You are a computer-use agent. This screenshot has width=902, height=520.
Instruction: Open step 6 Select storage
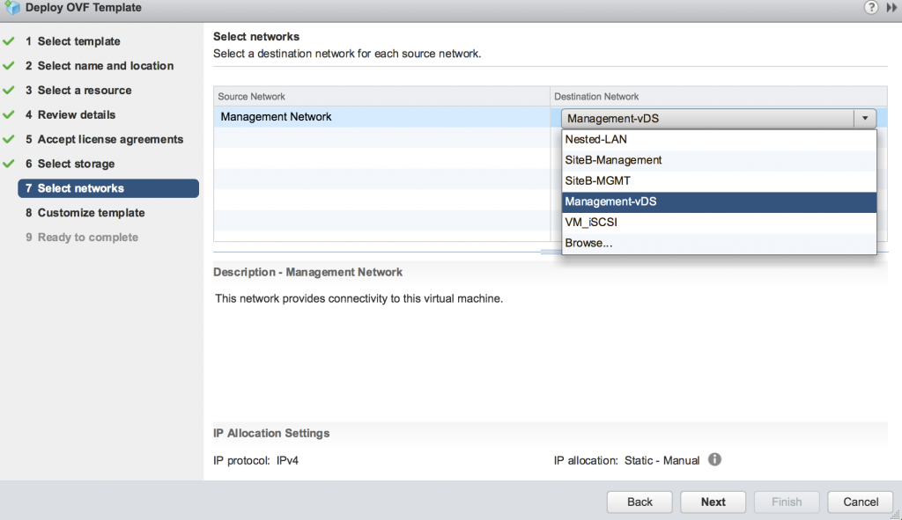click(x=70, y=164)
